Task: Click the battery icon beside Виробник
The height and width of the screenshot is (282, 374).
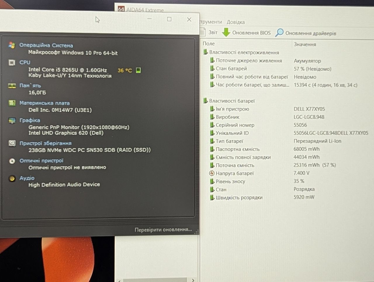Action: click(x=212, y=117)
